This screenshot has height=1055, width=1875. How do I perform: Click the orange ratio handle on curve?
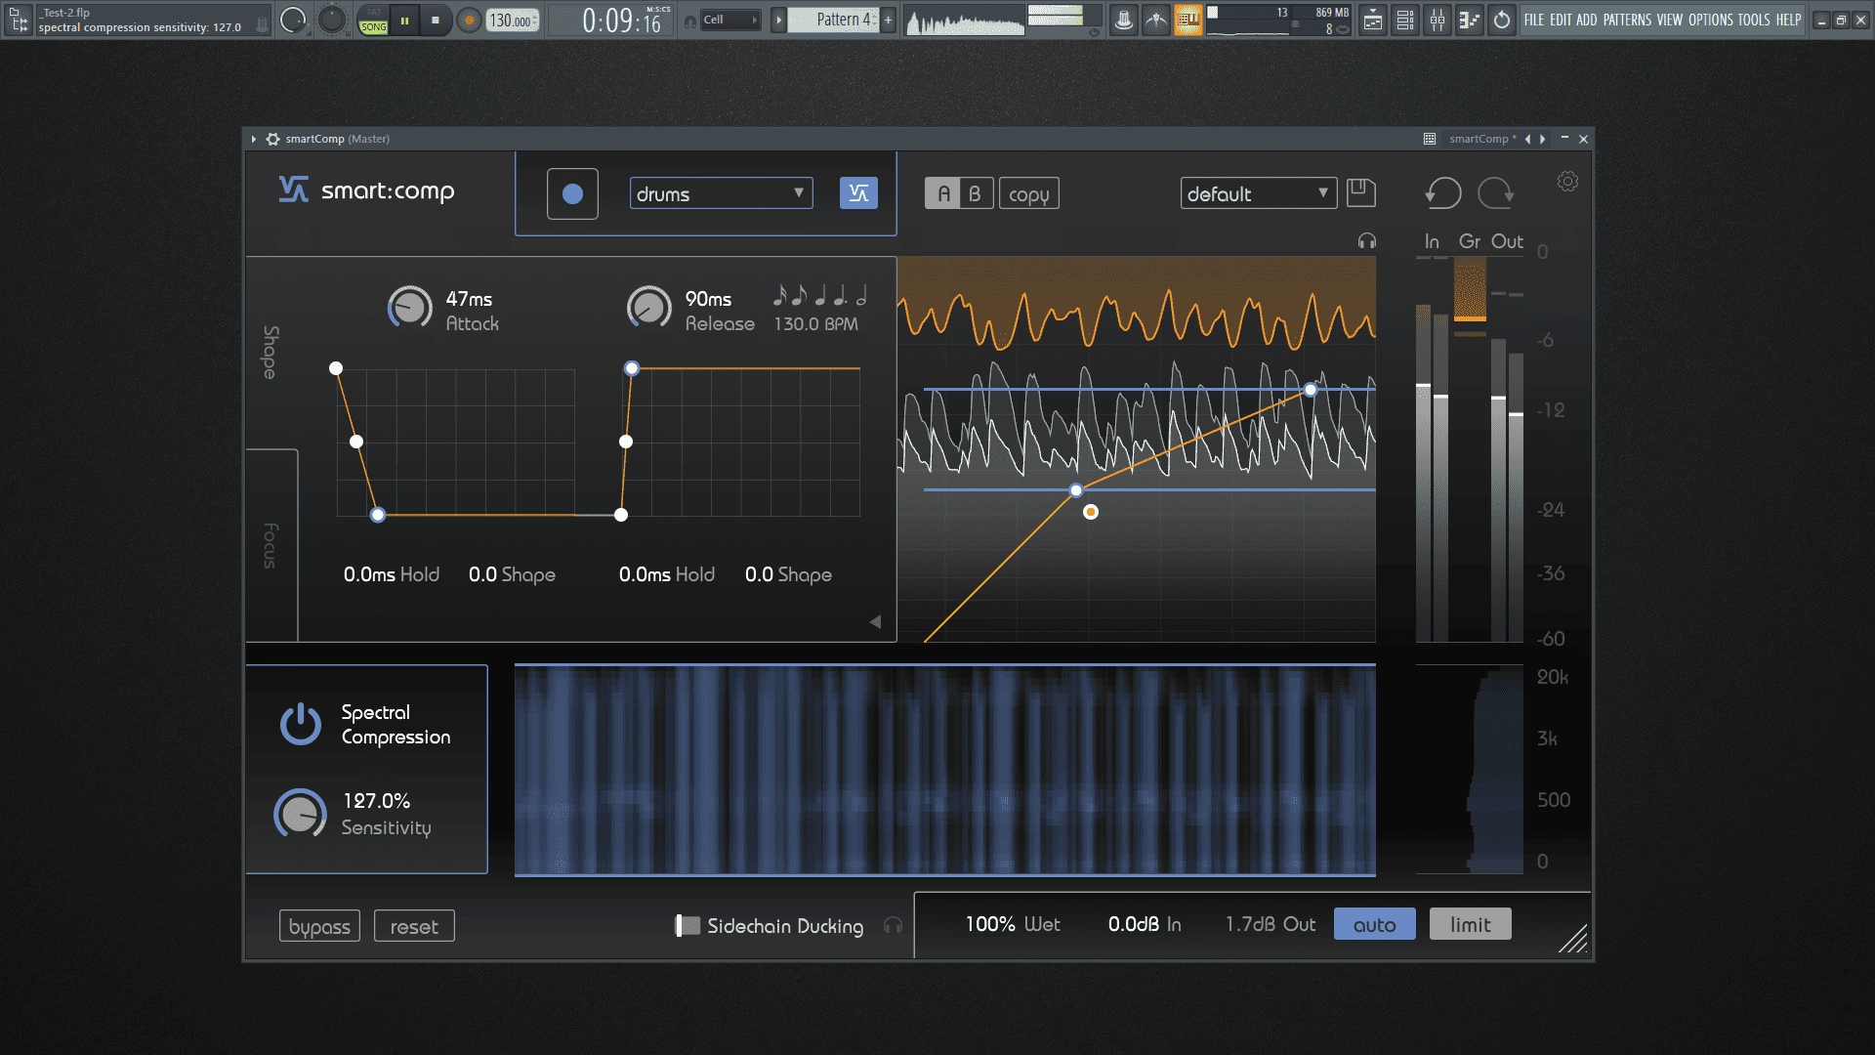pyautogui.click(x=1091, y=512)
